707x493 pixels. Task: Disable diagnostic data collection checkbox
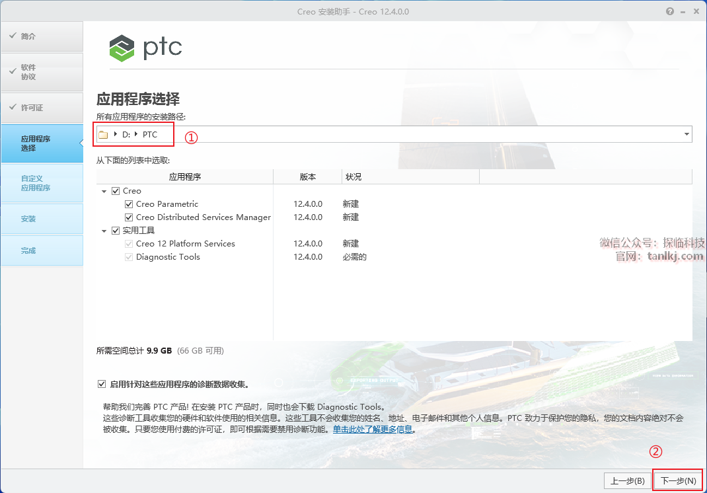102,385
